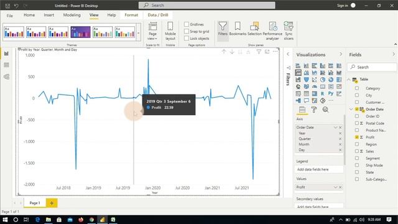Screen dimensions: 398x224
Task: Open the Format paint roller tab
Action: (x=314, y=110)
